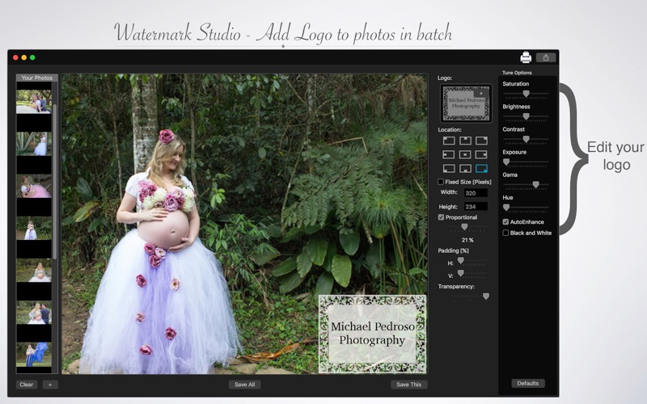
Task: Click the Defaults button
Action: tap(528, 383)
